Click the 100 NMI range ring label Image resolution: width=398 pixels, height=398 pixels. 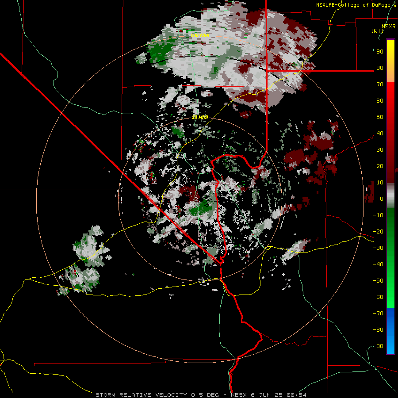point(200,35)
